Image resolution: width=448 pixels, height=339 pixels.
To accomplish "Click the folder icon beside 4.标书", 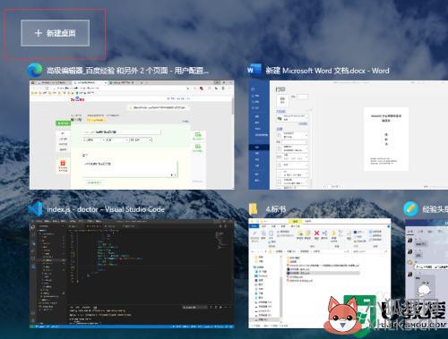I will pyautogui.click(x=253, y=209).
